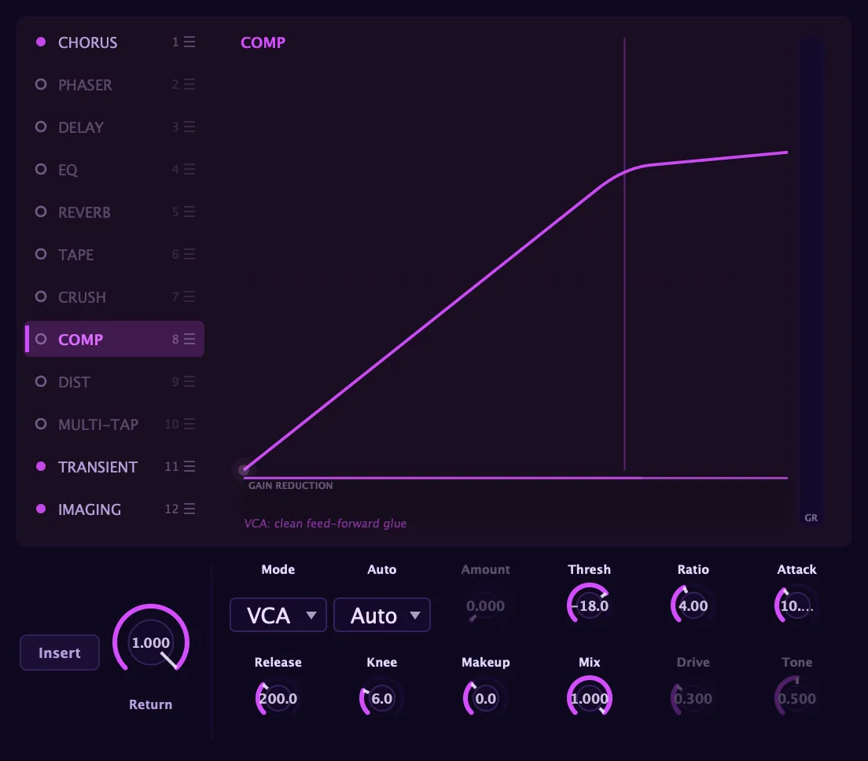868x761 pixels.
Task: Click the Makeup knob
Action: coord(485,698)
